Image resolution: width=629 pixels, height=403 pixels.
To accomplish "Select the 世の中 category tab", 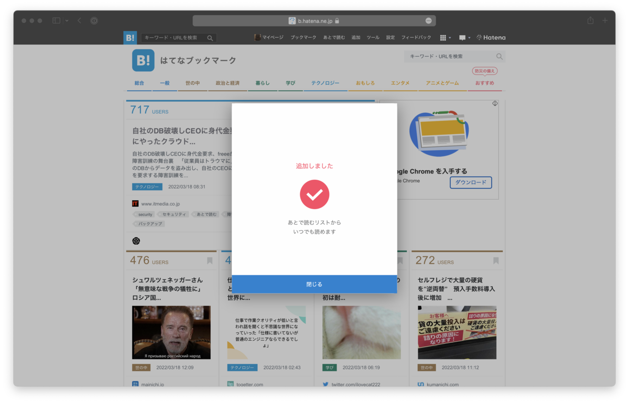I will point(192,83).
